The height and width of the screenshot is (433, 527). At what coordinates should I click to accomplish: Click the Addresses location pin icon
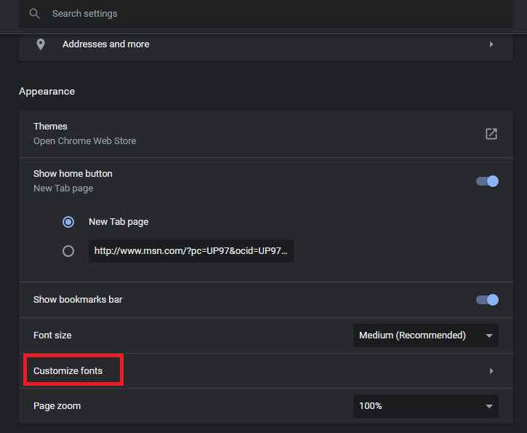(41, 44)
